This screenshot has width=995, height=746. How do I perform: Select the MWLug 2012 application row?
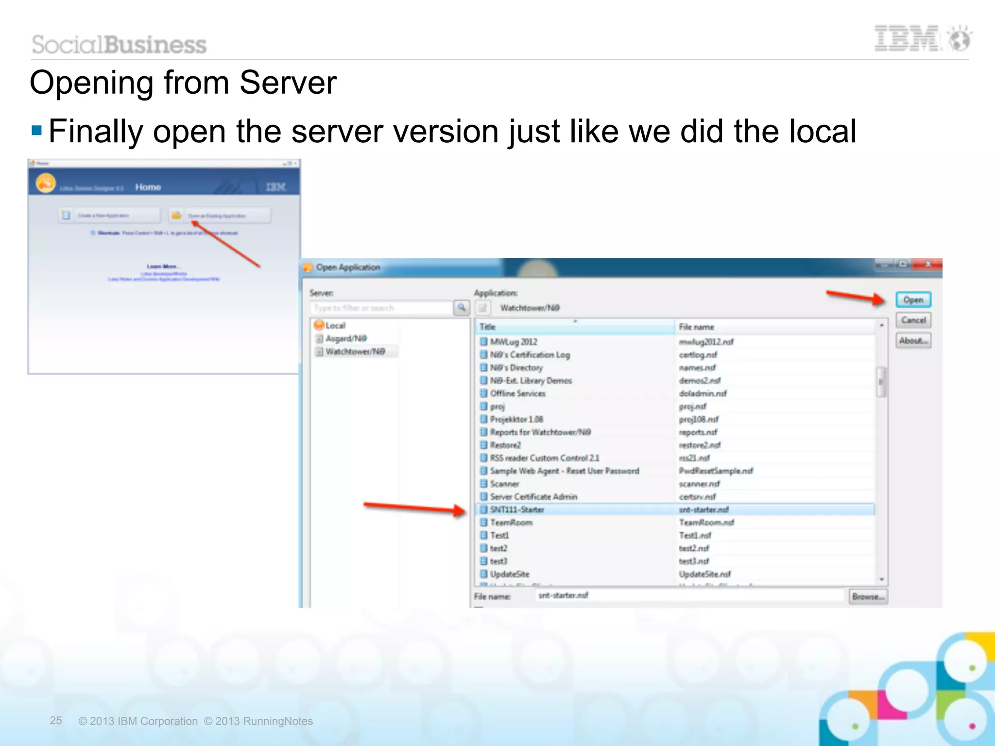pyautogui.click(x=675, y=342)
